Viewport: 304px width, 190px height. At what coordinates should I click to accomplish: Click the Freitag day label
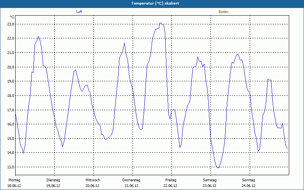tap(171, 180)
